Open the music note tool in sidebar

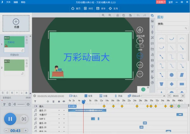point(152,55)
